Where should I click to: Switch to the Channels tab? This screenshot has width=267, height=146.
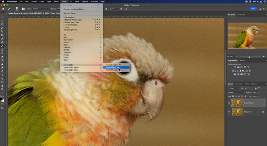(x=239, y=84)
